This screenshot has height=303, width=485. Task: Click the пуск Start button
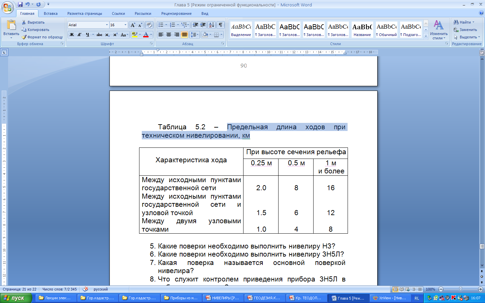pyautogui.click(x=16, y=298)
